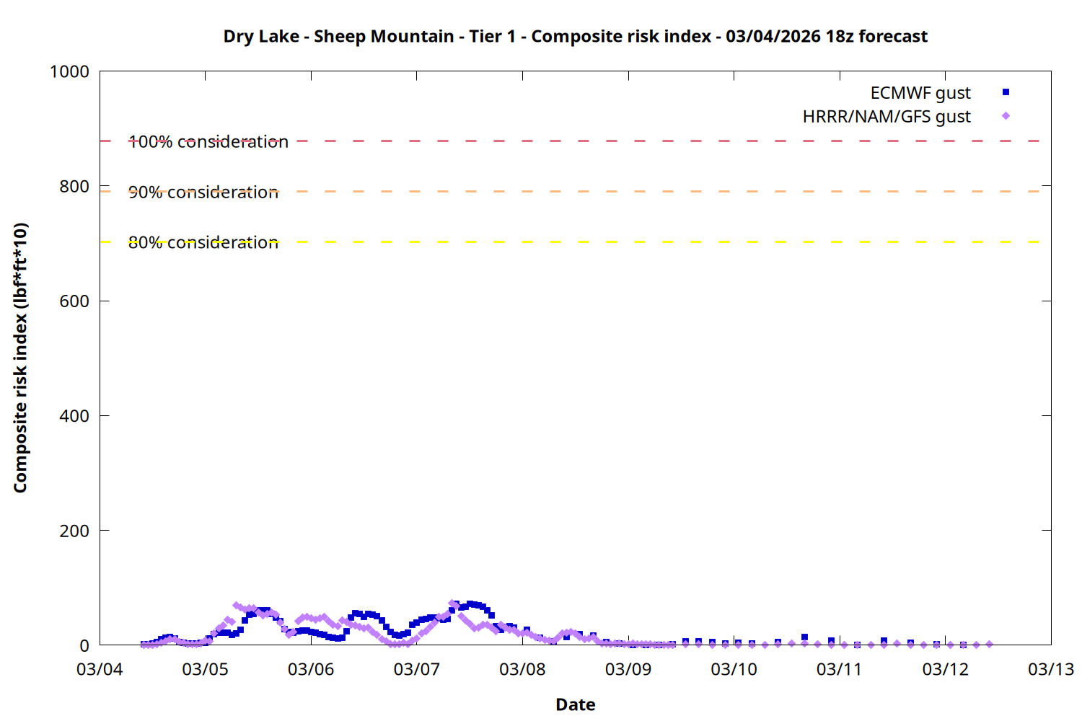Select the HRRR/NAM/GFS gust legend label
The image size is (1082, 721).
(886, 117)
